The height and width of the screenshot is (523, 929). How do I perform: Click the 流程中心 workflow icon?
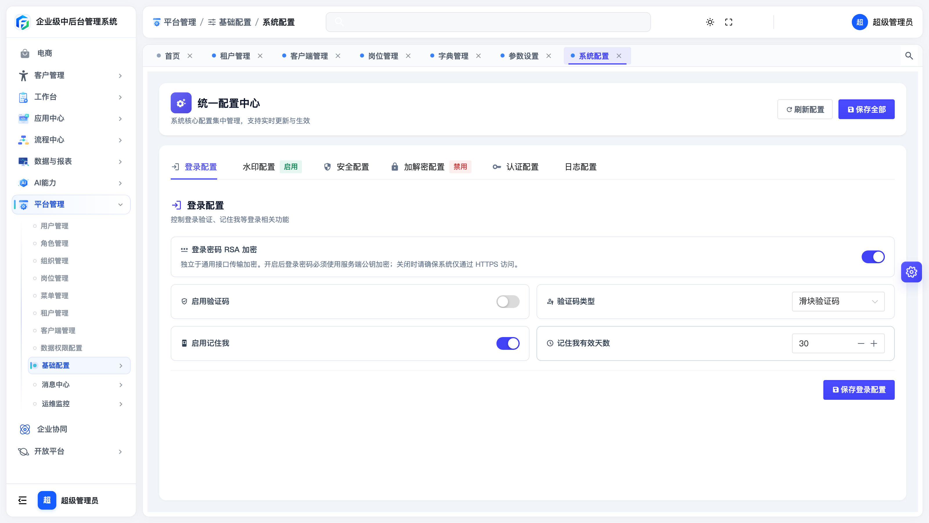point(24,140)
